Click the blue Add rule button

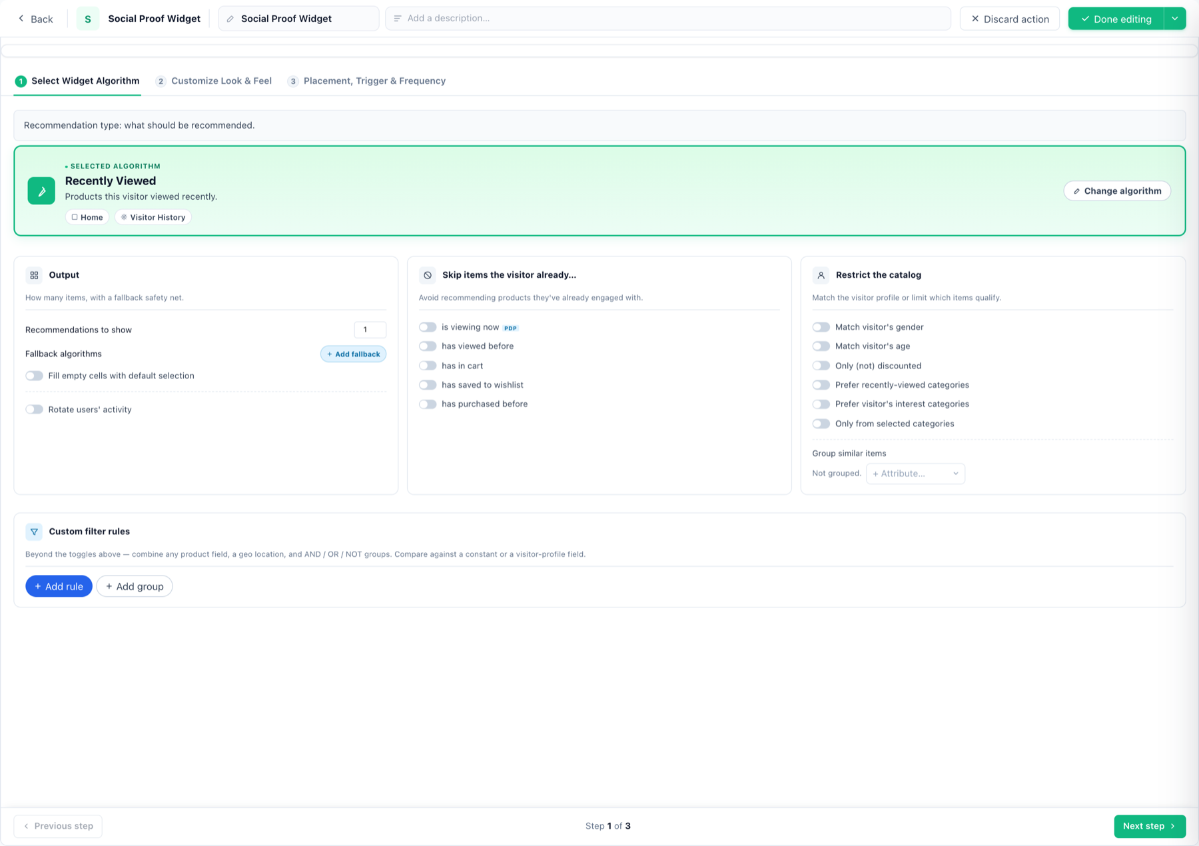pos(59,586)
